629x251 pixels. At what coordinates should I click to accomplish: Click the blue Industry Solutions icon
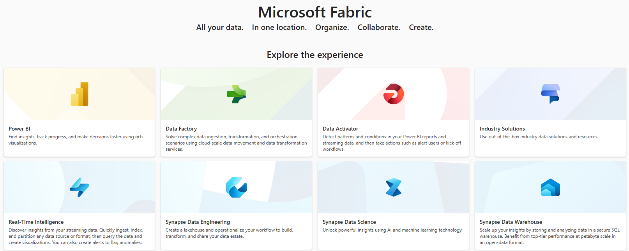(x=550, y=94)
